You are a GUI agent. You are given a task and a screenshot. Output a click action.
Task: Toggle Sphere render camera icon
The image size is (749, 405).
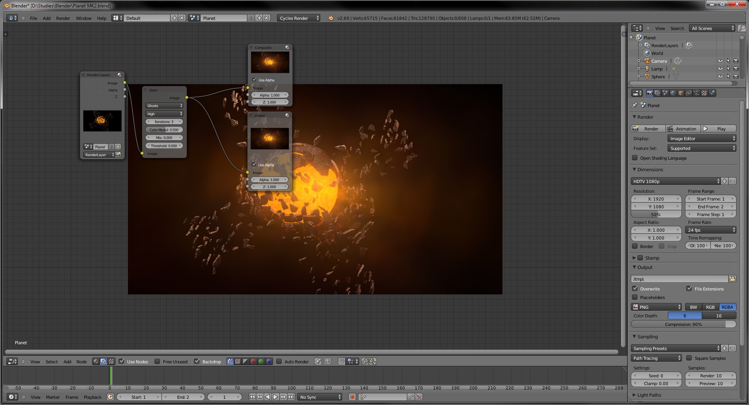coord(736,76)
